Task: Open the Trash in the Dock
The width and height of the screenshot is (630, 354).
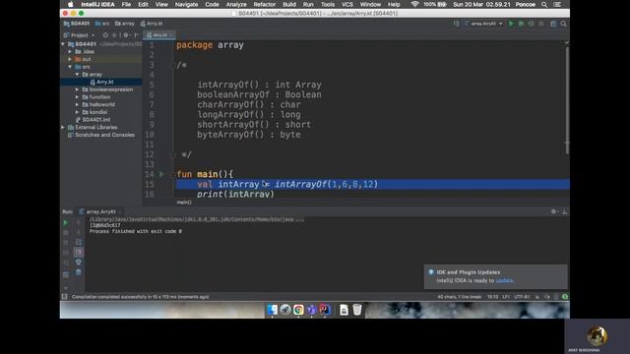Action: (x=356, y=310)
